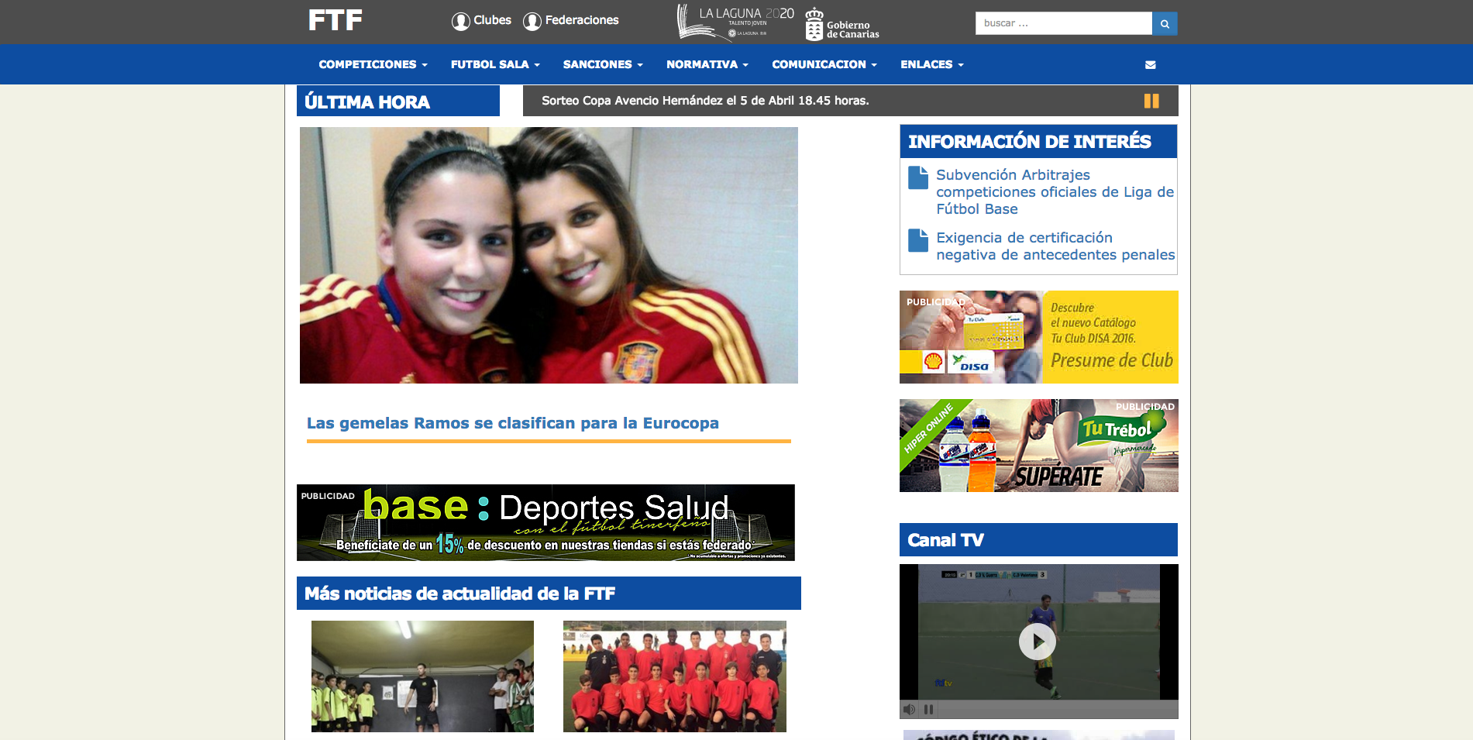
Task: Pause the Canal TV video playback
Action: pyautogui.click(x=928, y=709)
